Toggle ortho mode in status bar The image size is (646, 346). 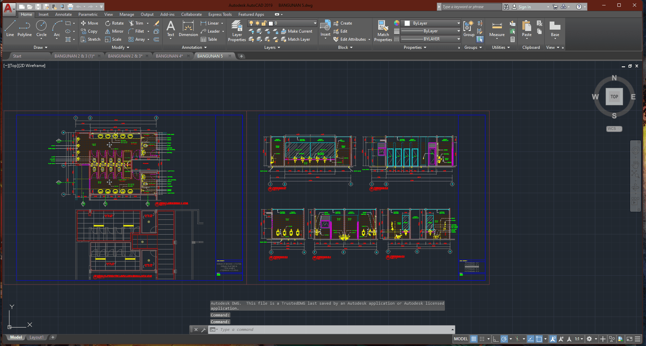pyautogui.click(x=496, y=339)
